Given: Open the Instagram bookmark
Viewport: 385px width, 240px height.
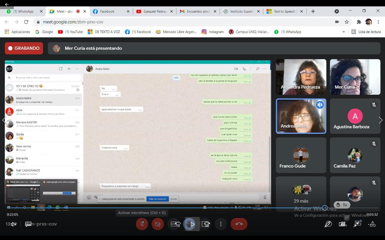Looking at the screenshot, I should 213,32.
